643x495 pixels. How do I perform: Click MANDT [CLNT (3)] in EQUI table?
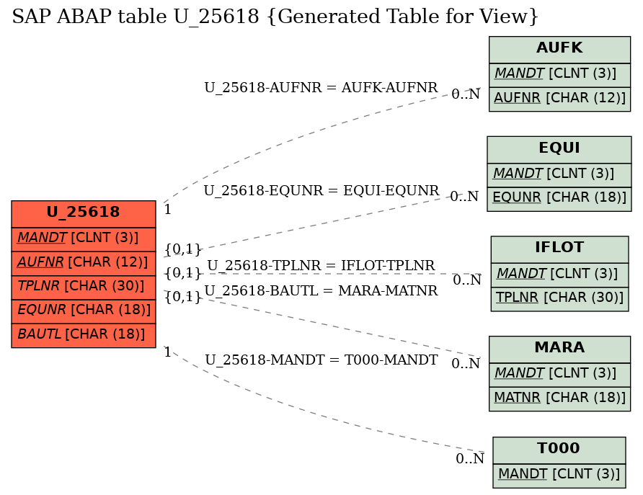pos(559,175)
